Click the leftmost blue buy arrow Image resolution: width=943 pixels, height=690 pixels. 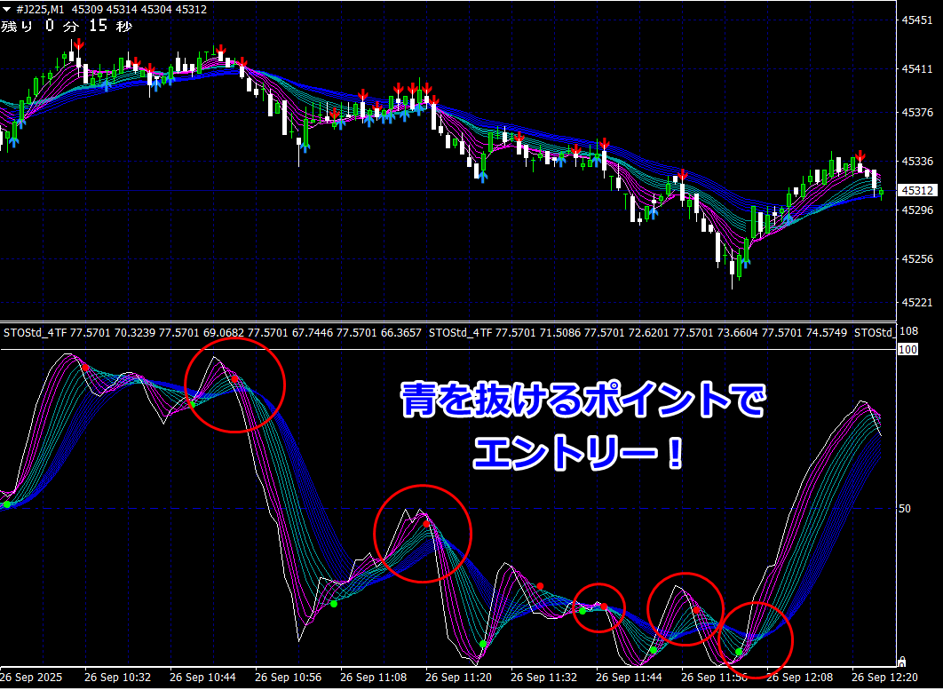tap(13, 138)
